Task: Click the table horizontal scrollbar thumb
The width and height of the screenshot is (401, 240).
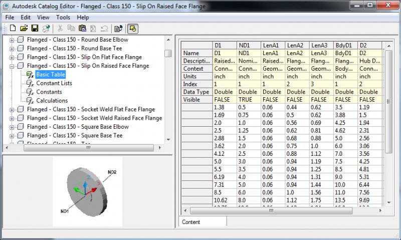Action: (271, 210)
